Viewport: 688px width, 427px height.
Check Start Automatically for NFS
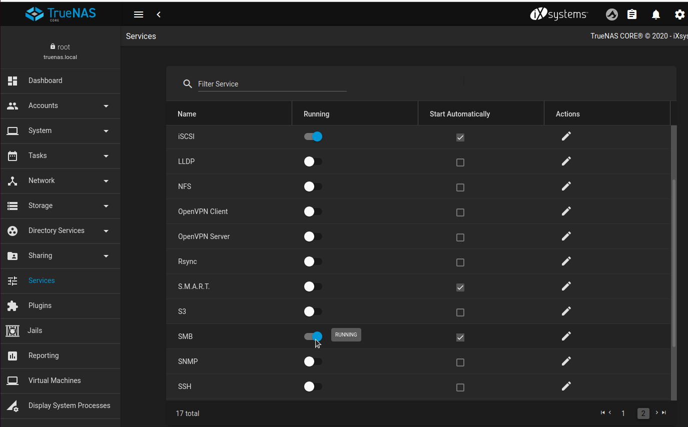coord(460,187)
